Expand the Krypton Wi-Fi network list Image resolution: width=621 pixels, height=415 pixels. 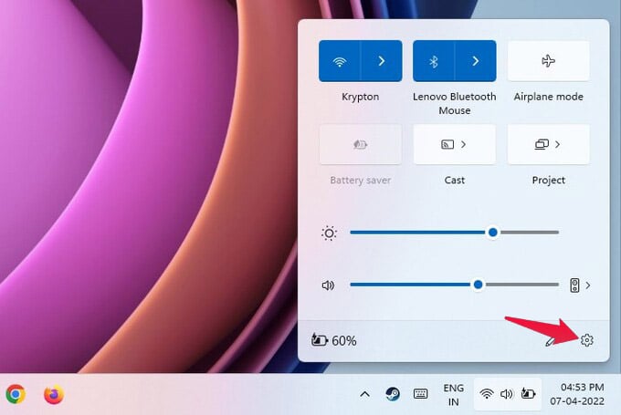[x=382, y=61]
